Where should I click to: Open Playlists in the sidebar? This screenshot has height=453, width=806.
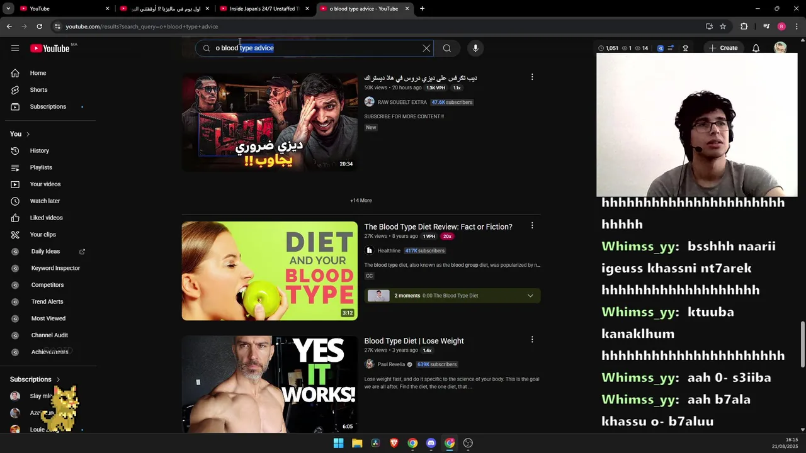(48, 167)
